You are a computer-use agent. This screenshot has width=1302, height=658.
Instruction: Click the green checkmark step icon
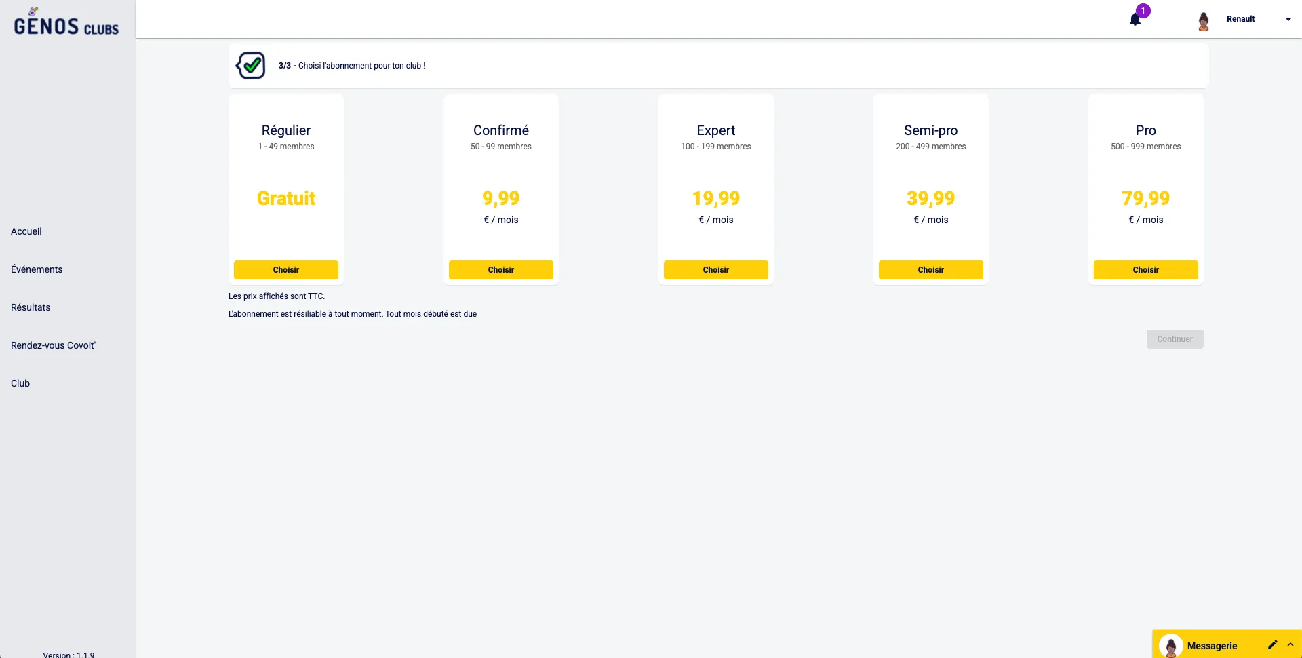click(251, 66)
